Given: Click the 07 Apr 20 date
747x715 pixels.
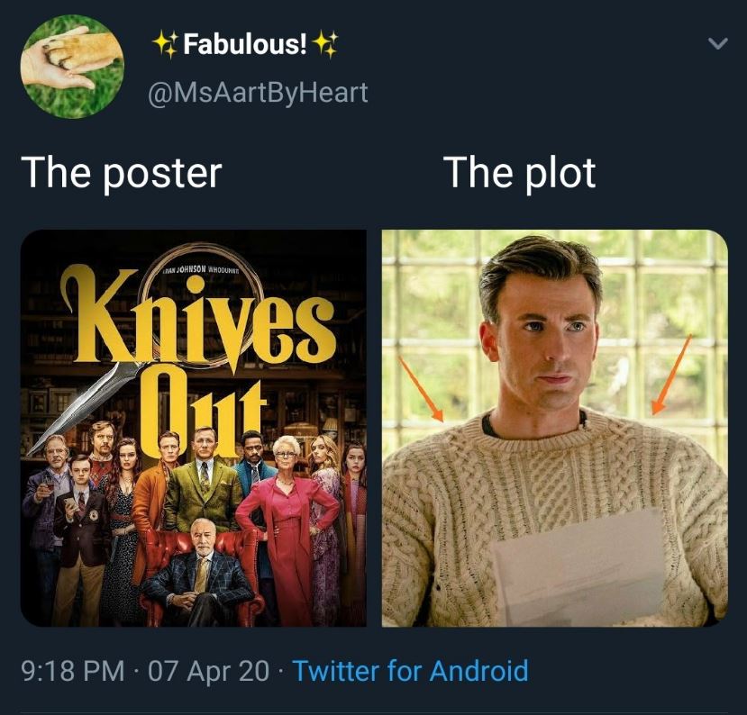Looking at the screenshot, I should click(209, 670).
